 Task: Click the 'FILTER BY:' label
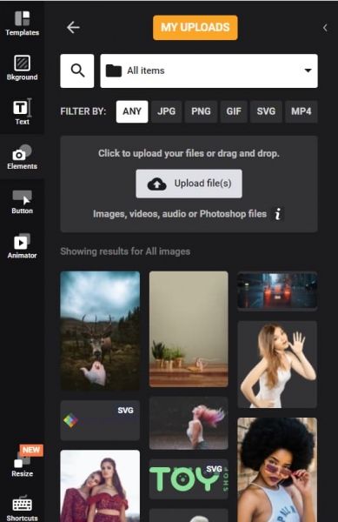coord(83,111)
